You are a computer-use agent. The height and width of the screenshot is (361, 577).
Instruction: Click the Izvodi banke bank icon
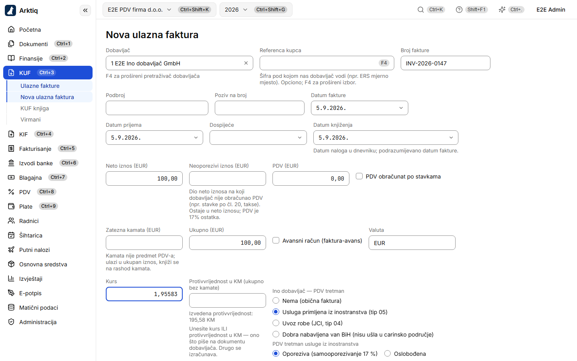tap(11, 163)
